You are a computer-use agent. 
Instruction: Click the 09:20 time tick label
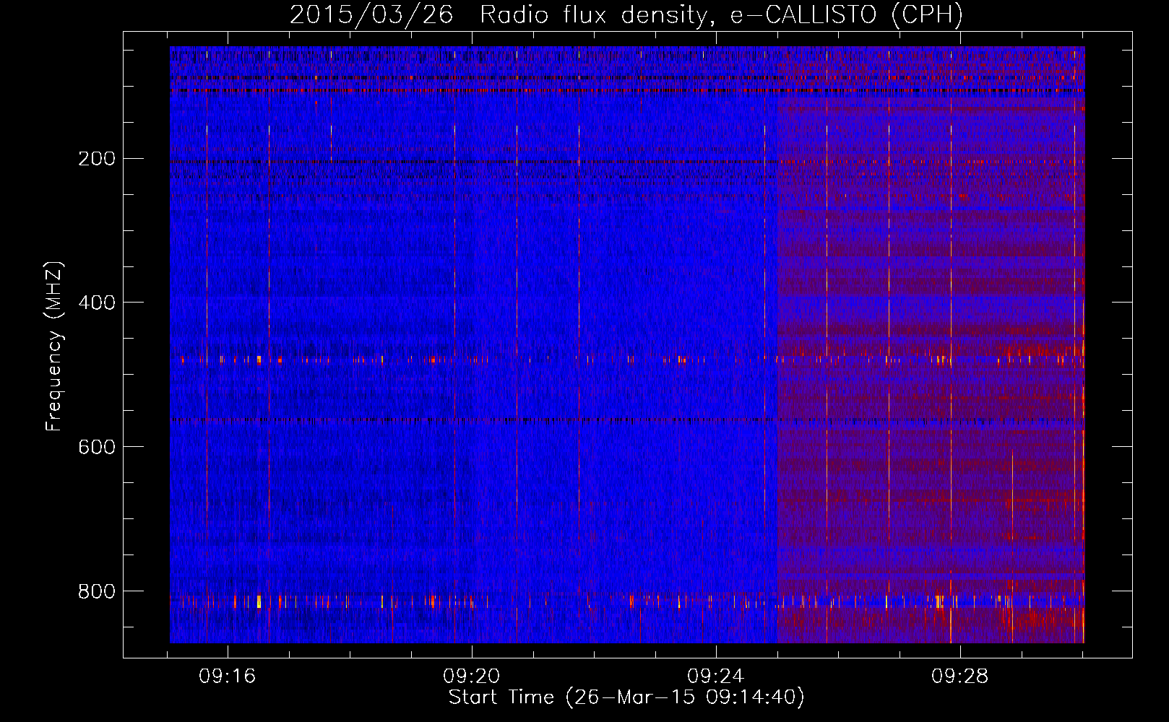472,677
